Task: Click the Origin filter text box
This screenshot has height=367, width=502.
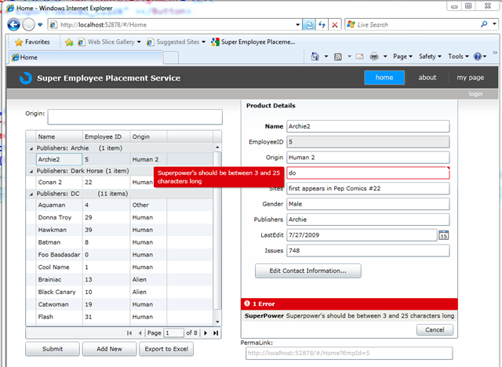Action: pos(135,117)
